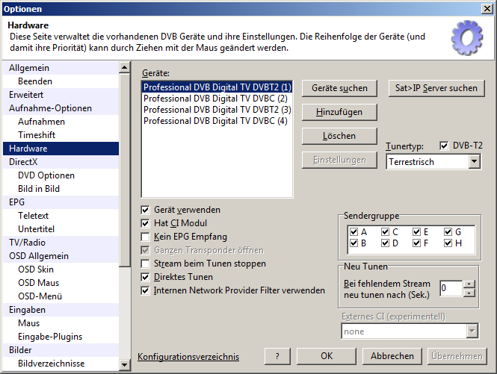Enable the Kein EPG Empfang checkbox

[x=146, y=237]
